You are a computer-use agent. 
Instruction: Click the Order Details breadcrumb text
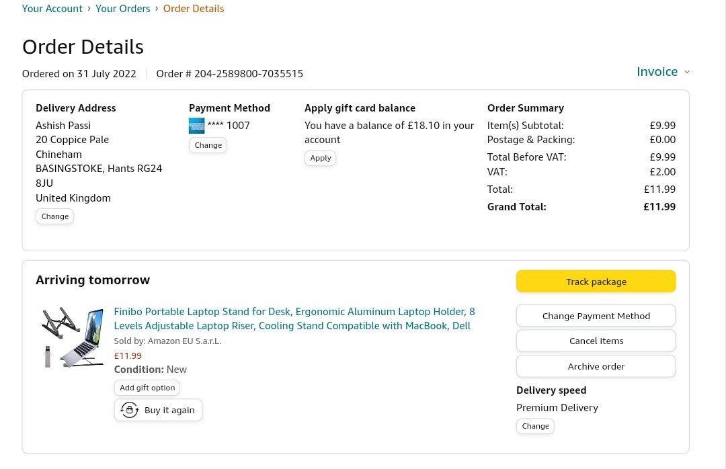point(194,9)
